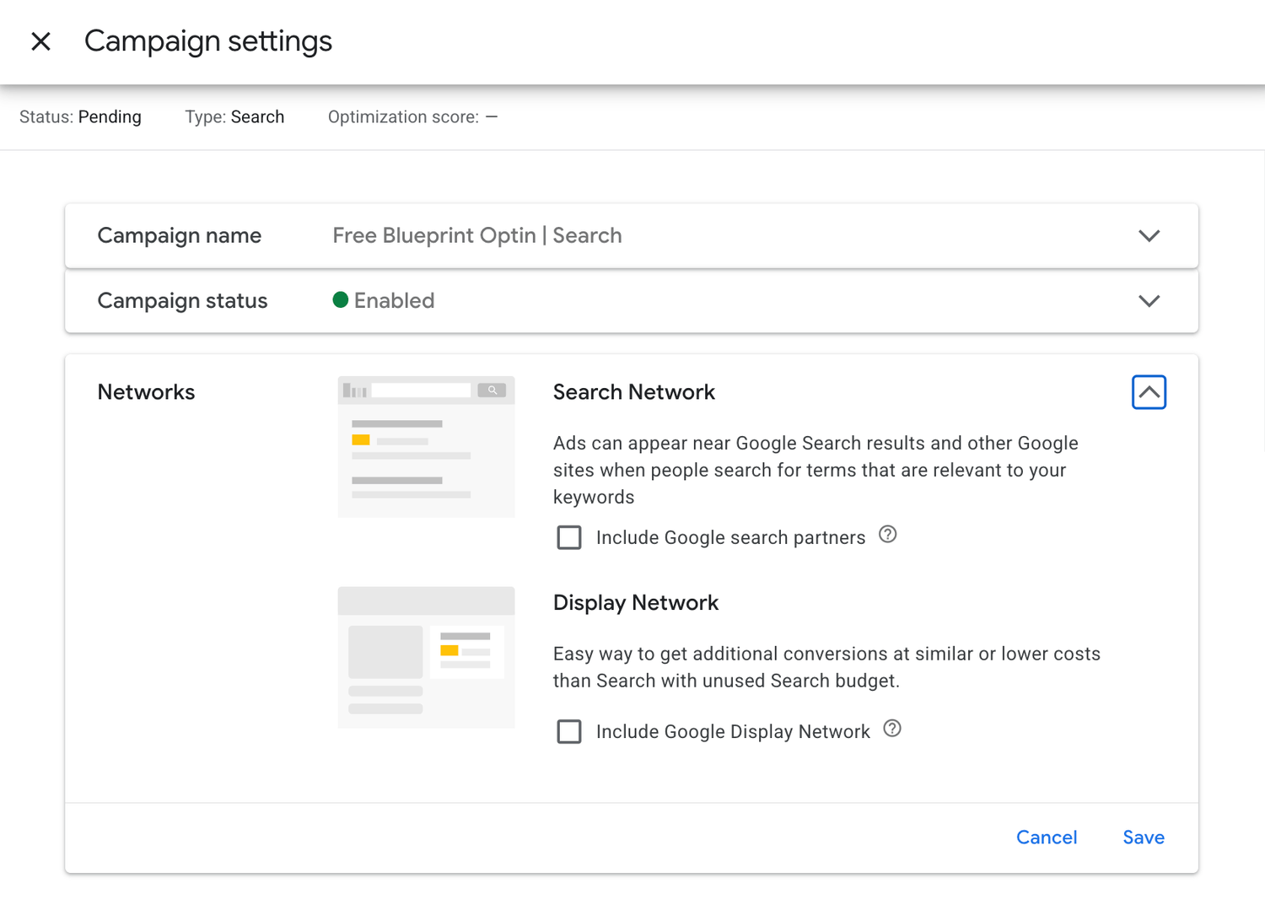Click the 'Include Google search partners' label

730,538
